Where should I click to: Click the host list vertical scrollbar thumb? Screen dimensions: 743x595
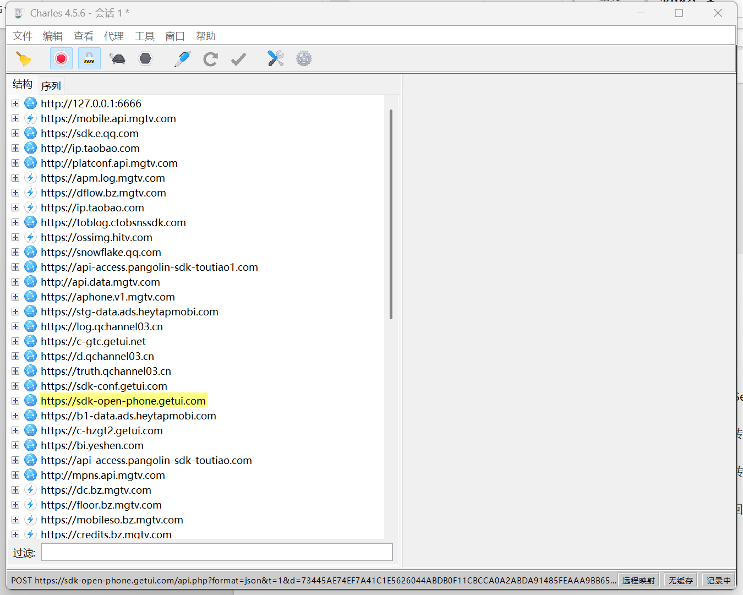point(391,214)
